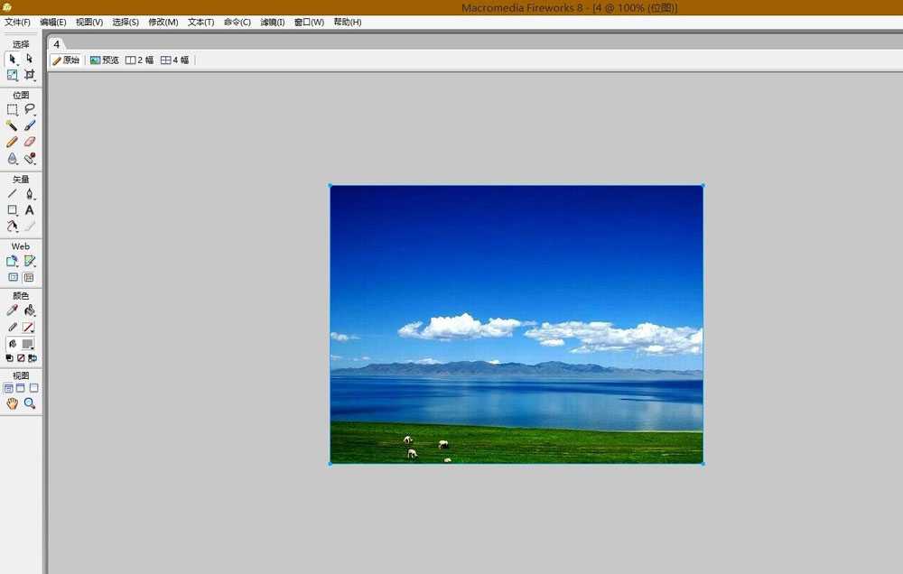Click the landscape image on canvas

coord(516,324)
